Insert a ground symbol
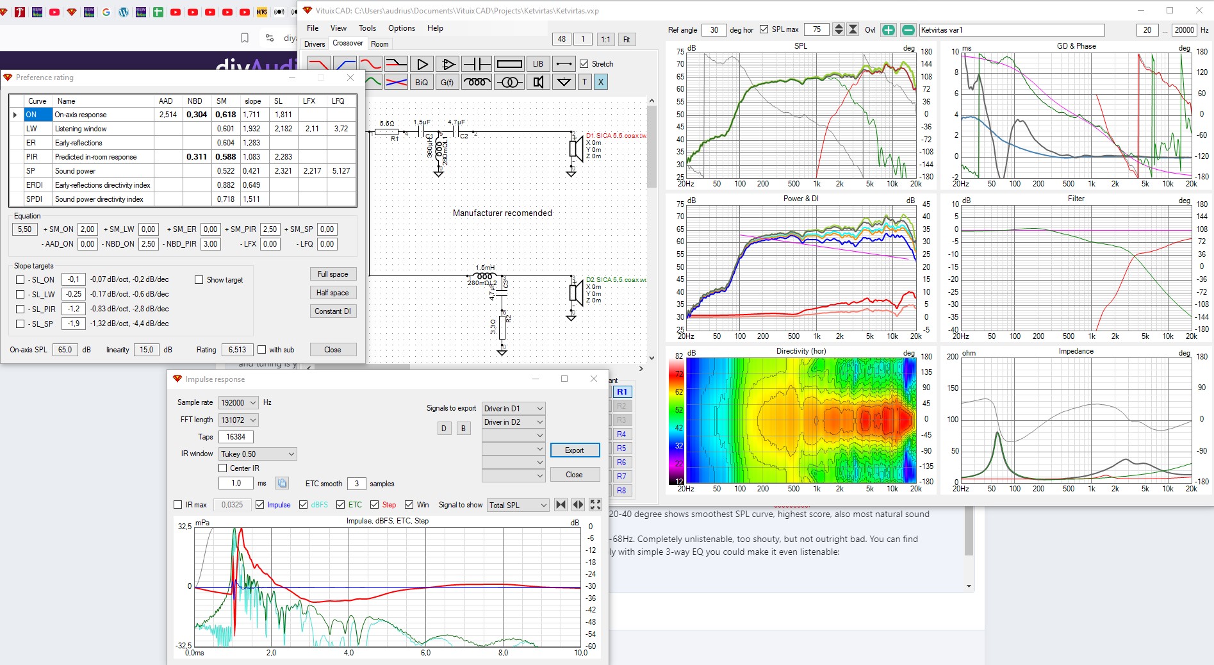This screenshot has height=665, width=1214. [x=564, y=82]
